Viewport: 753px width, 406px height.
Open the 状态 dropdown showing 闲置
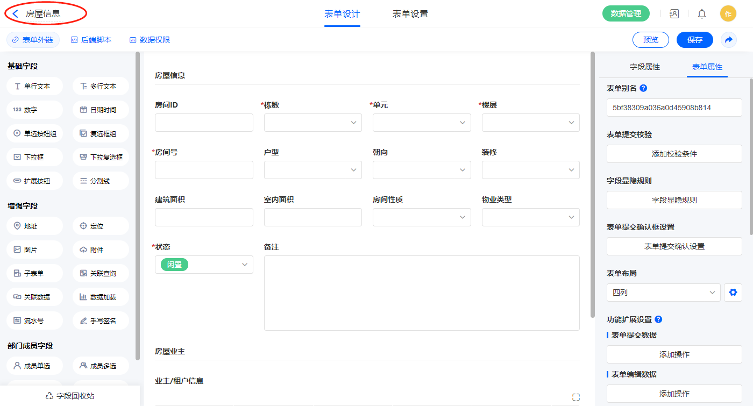(204, 265)
